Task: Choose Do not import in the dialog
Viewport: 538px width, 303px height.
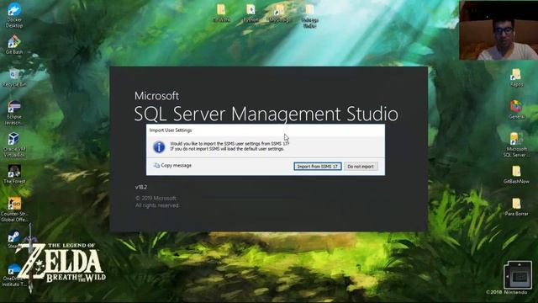Action: pyautogui.click(x=361, y=167)
